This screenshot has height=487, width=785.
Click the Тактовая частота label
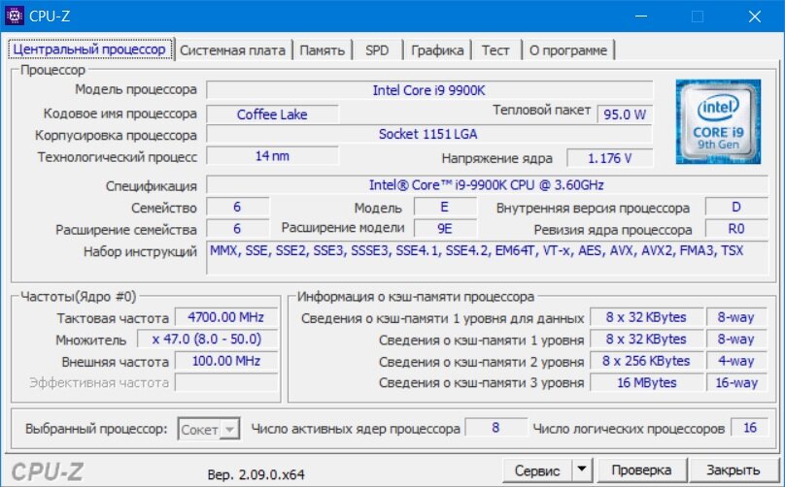pyautogui.click(x=113, y=318)
